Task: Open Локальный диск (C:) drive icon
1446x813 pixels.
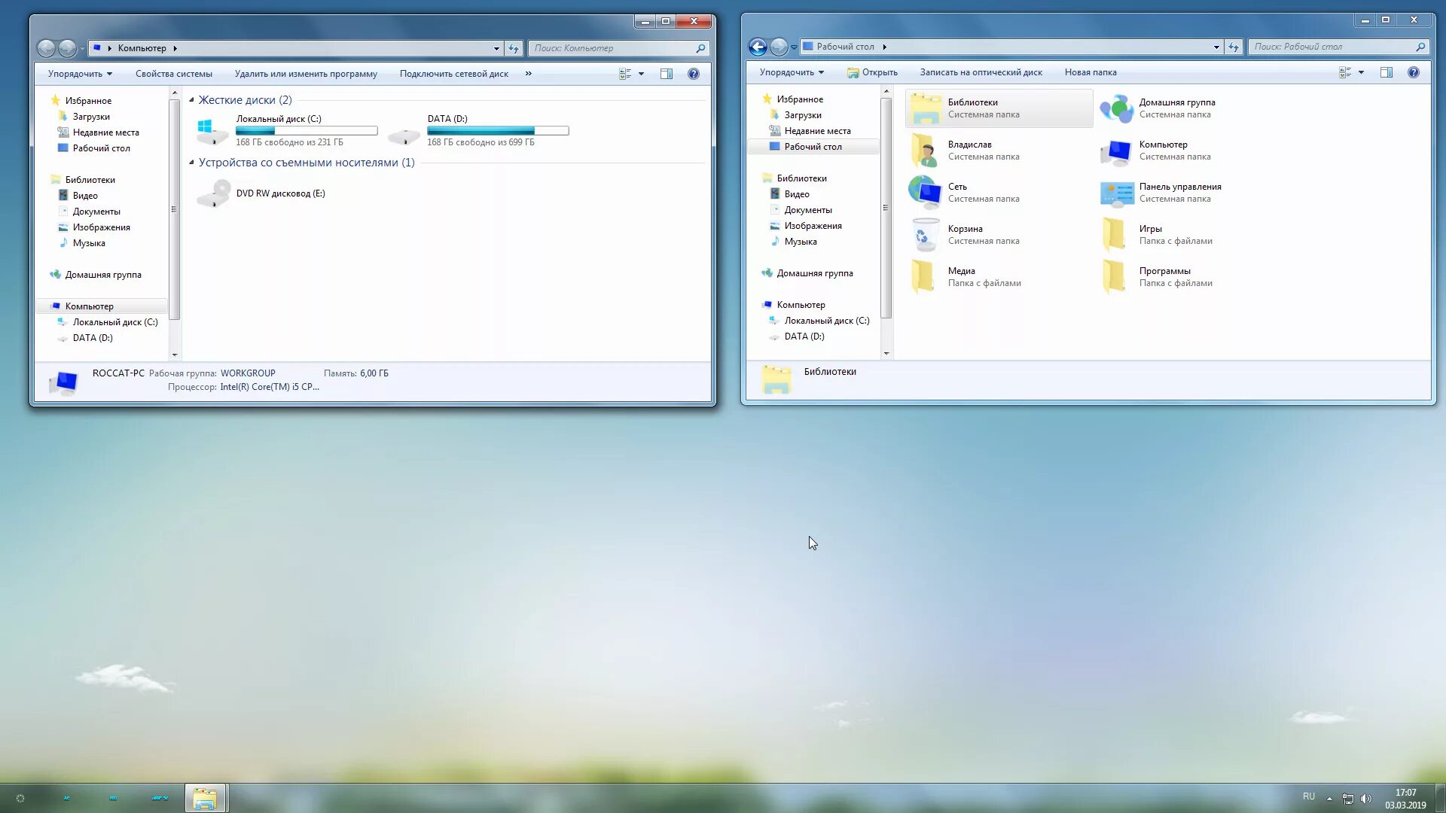Action: point(212,131)
